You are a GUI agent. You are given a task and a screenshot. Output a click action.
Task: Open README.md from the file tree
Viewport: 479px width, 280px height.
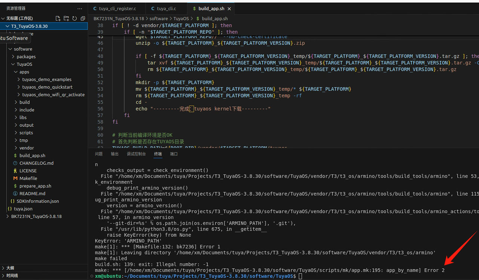click(x=44, y=194)
